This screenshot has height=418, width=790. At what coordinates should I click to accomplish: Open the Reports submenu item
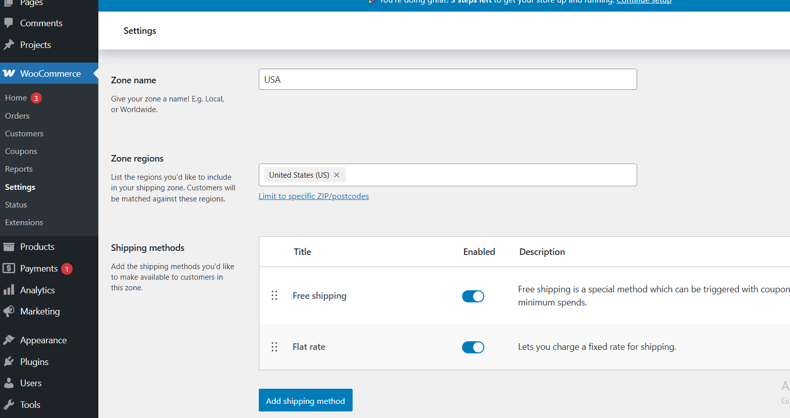[19, 169]
